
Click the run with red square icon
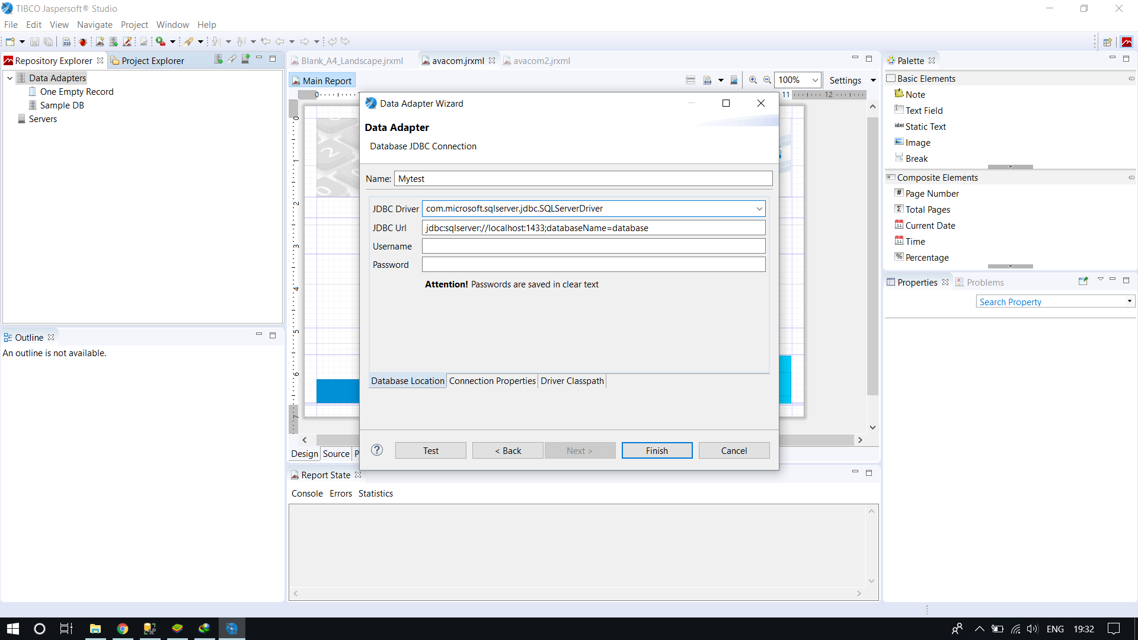tap(160, 41)
